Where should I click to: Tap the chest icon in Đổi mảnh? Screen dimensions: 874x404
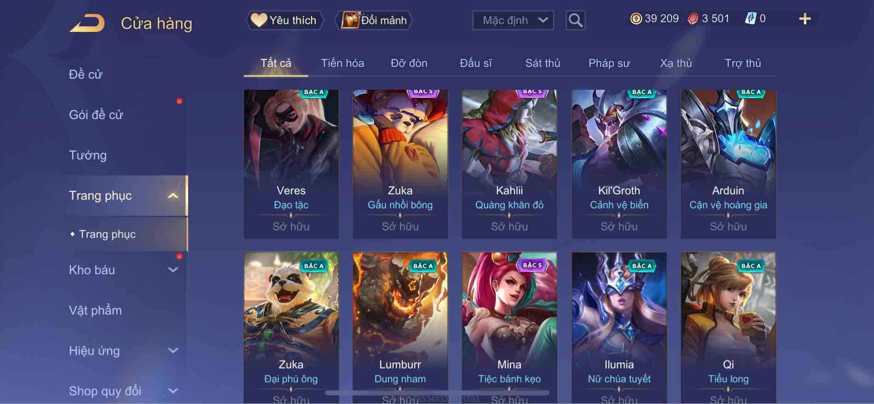pos(350,20)
